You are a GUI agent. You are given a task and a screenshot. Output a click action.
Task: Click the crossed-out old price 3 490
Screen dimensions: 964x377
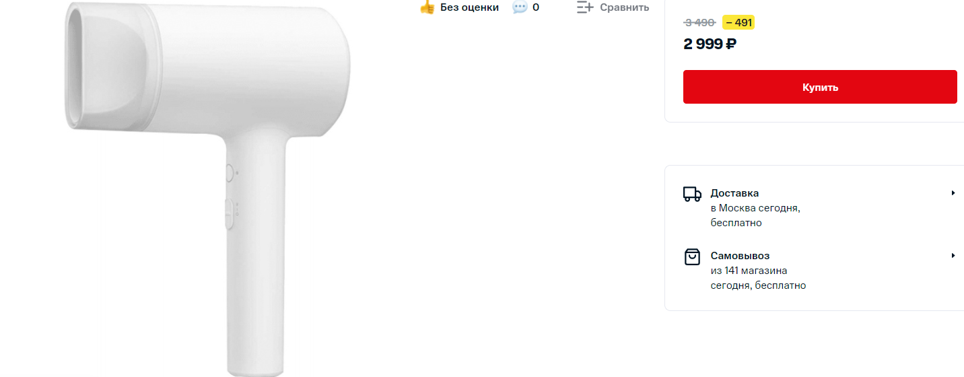click(x=699, y=23)
